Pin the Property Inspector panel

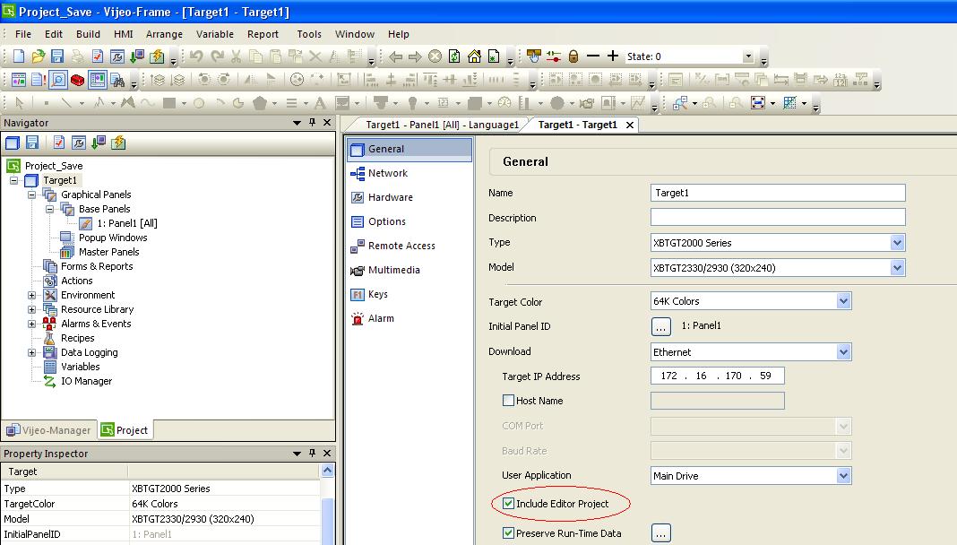312,453
